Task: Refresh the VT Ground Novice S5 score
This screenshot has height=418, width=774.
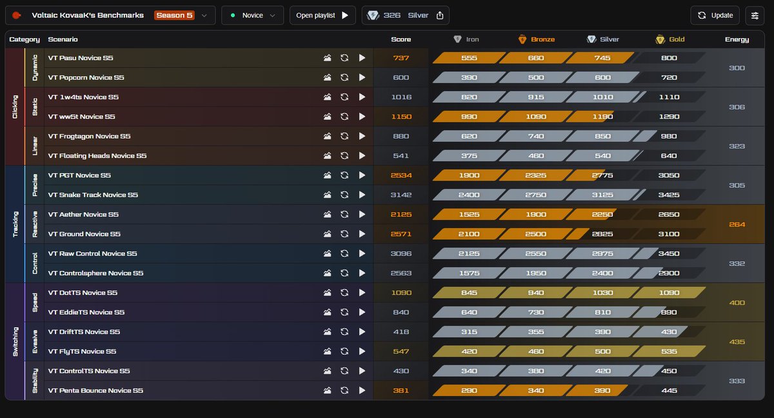Action: 344,234
